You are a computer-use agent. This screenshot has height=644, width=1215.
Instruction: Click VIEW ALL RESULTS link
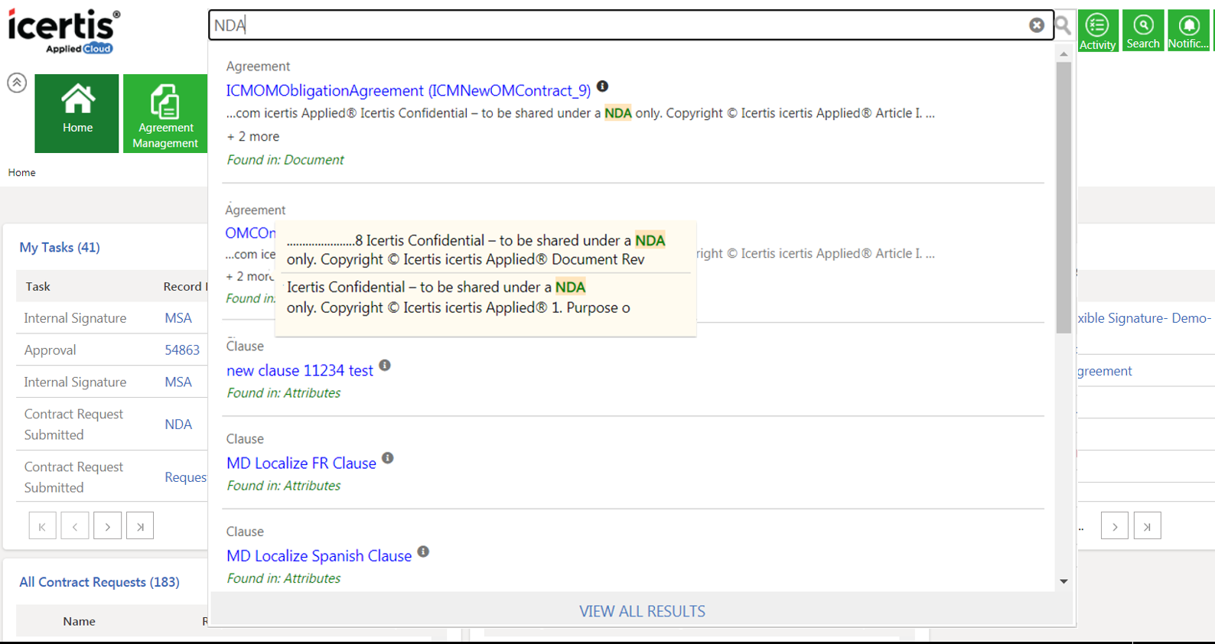642,611
